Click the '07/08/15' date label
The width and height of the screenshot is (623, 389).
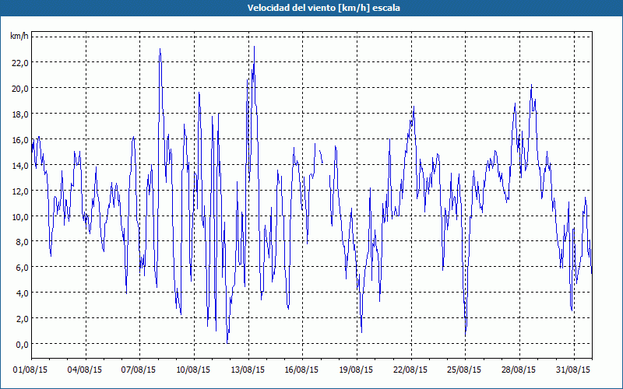(139, 370)
